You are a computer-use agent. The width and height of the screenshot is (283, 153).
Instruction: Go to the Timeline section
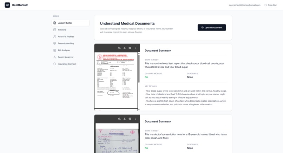70,30
